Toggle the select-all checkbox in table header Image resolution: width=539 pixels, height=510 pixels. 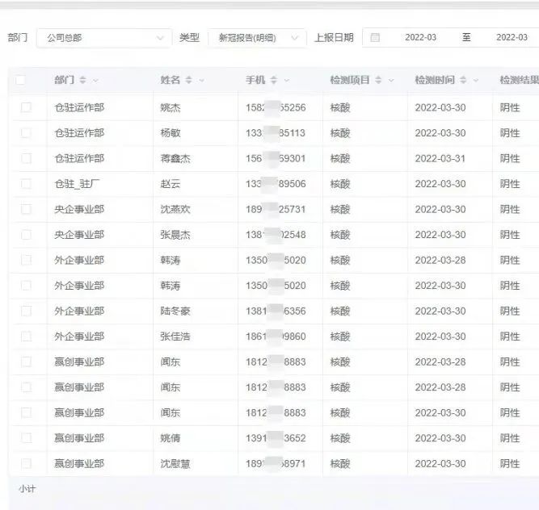click(x=20, y=81)
